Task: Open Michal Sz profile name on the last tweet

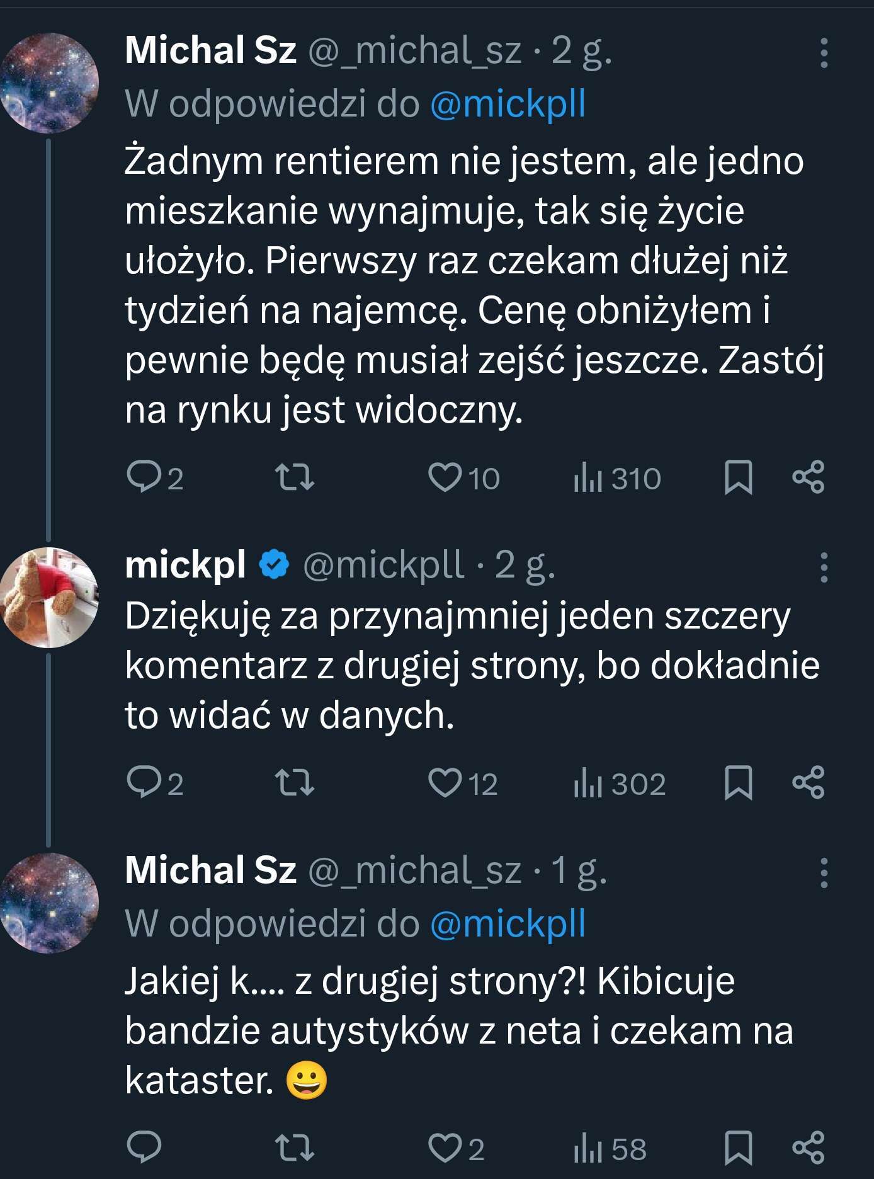Action: pyautogui.click(x=210, y=870)
